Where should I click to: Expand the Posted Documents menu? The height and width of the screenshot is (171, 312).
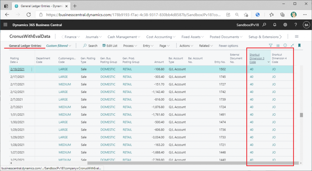226,37
